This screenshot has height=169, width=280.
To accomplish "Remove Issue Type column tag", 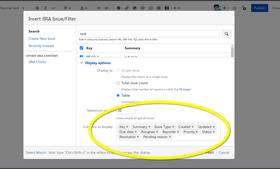I will (173, 127).
